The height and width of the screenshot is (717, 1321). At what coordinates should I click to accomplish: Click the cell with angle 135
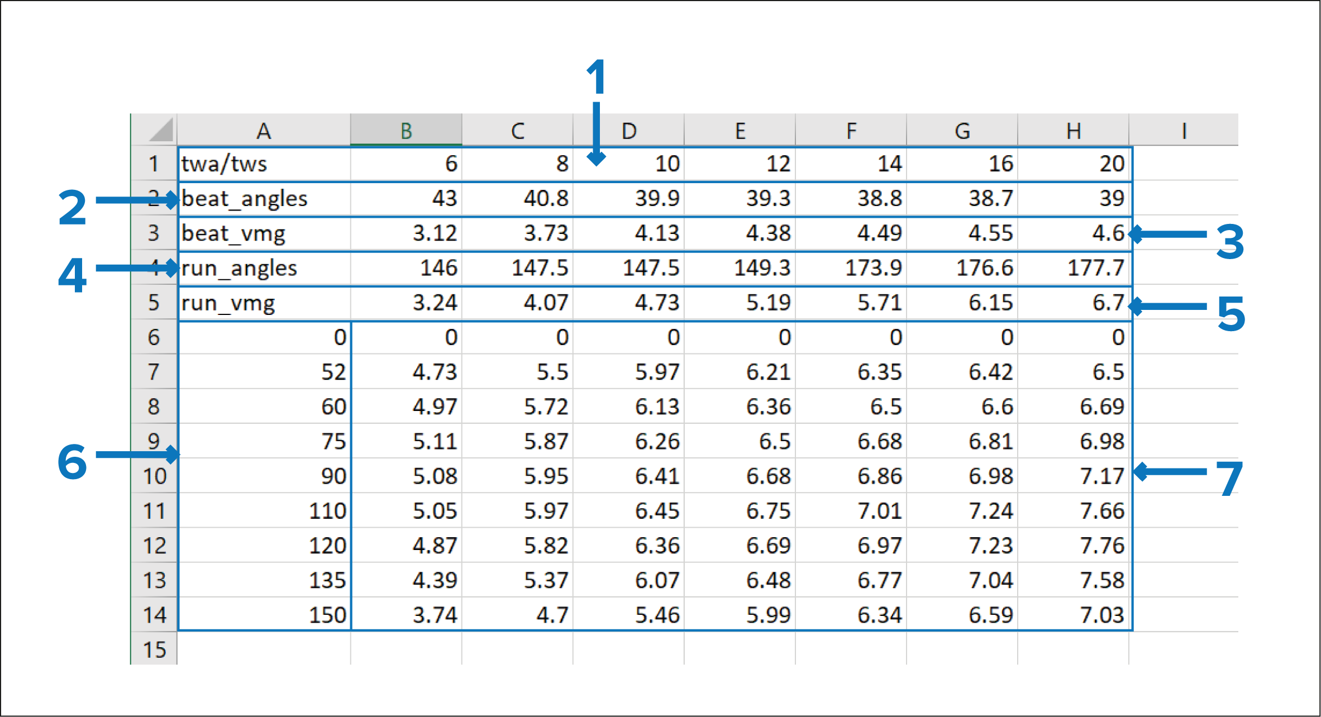[x=264, y=580]
